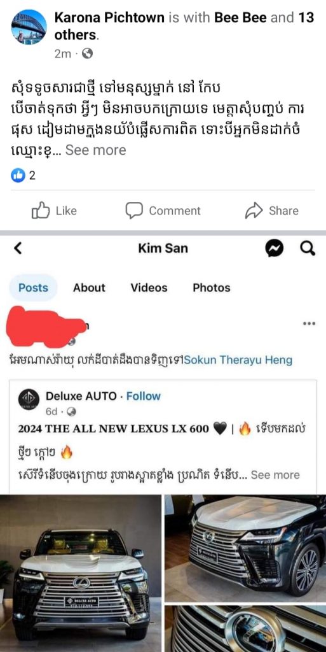Open Deluxe AUTO page avatar

[x=29, y=399]
